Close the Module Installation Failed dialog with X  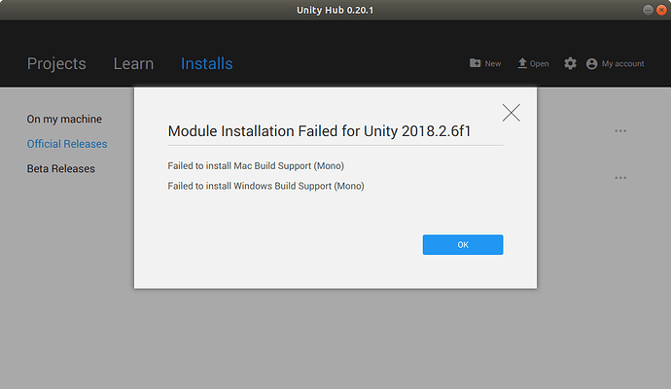click(512, 113)
